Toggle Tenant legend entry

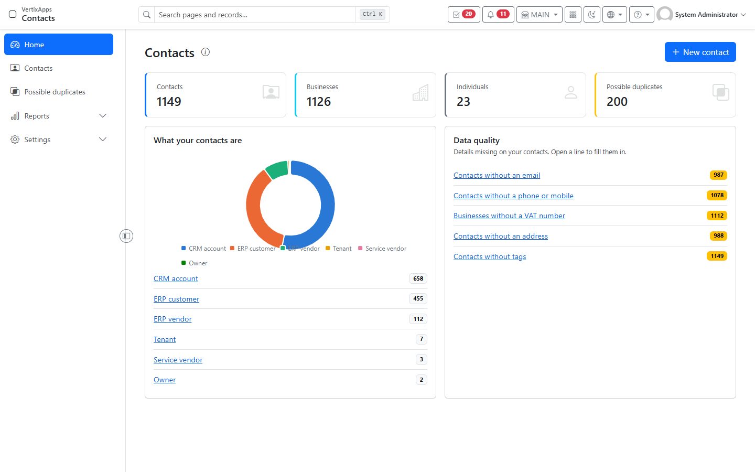pos(338,249)
